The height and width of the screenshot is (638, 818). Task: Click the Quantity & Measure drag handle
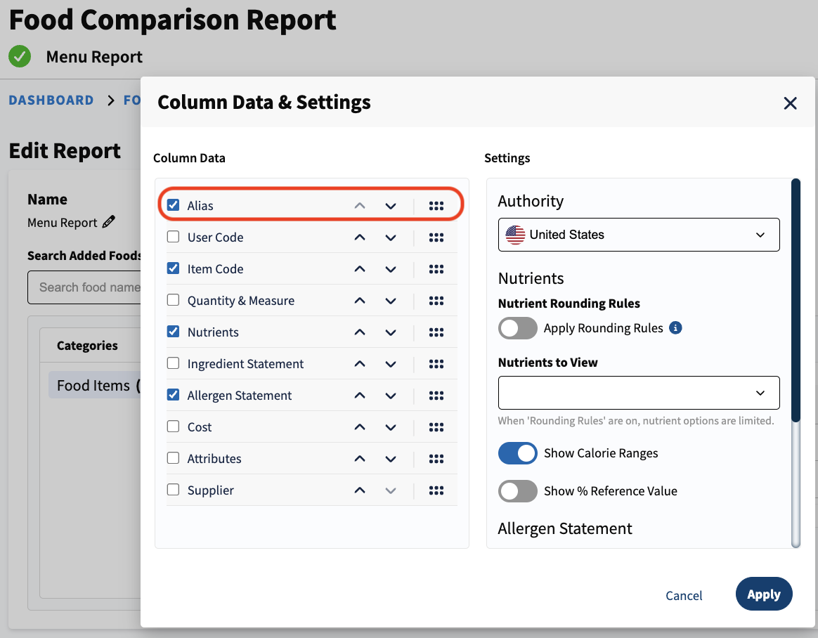click(436, 301)
